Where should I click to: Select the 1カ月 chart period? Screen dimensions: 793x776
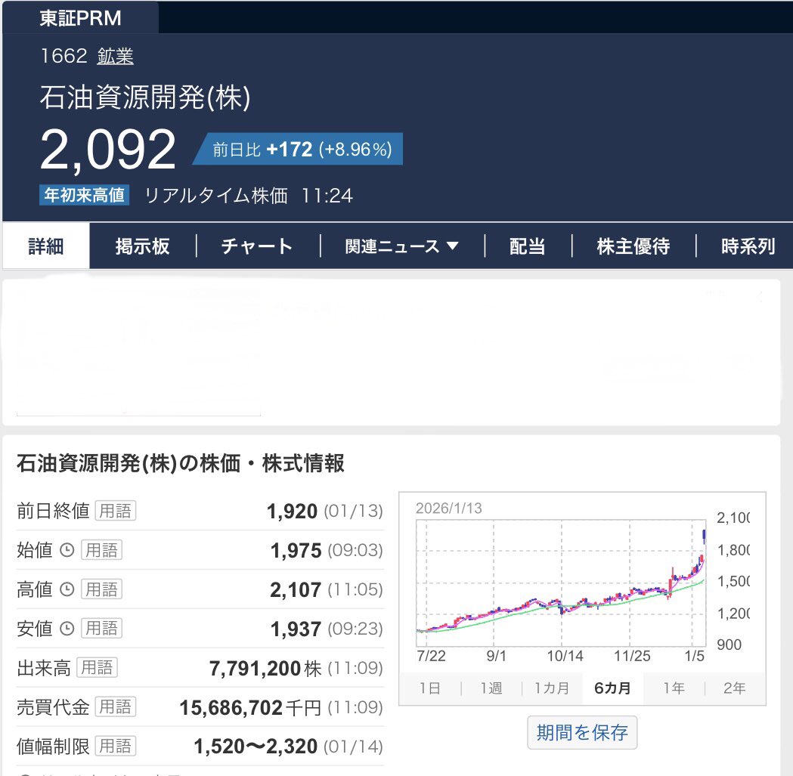[552, 688]
